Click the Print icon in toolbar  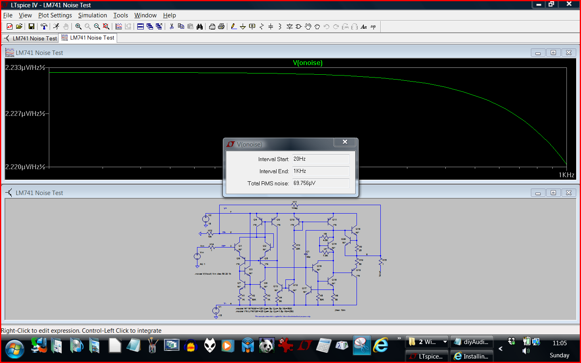coord(221,26)
